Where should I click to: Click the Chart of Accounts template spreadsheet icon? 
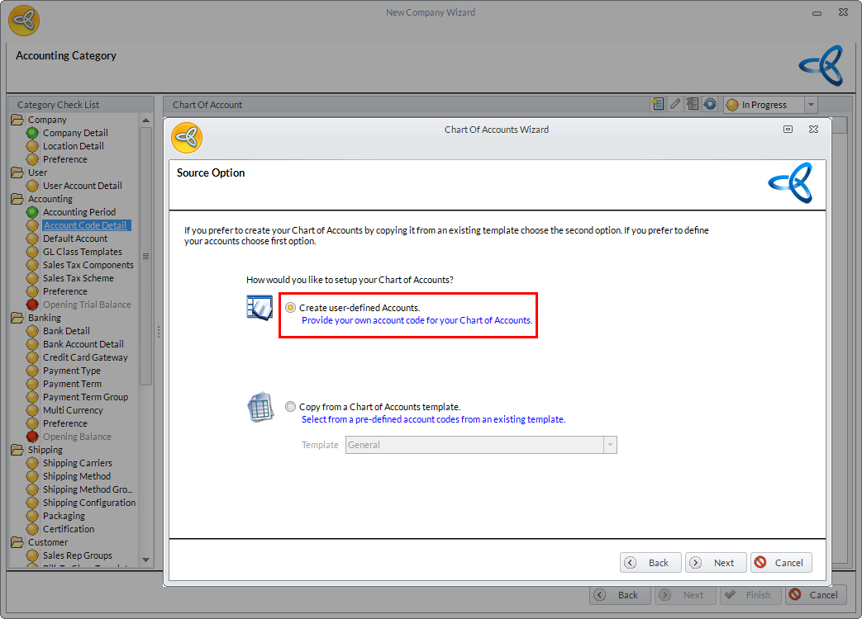click(x=260, y=407)
